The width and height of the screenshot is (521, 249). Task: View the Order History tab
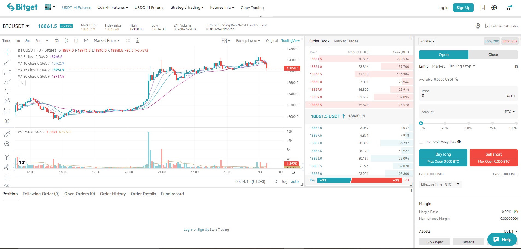(113, 194)
